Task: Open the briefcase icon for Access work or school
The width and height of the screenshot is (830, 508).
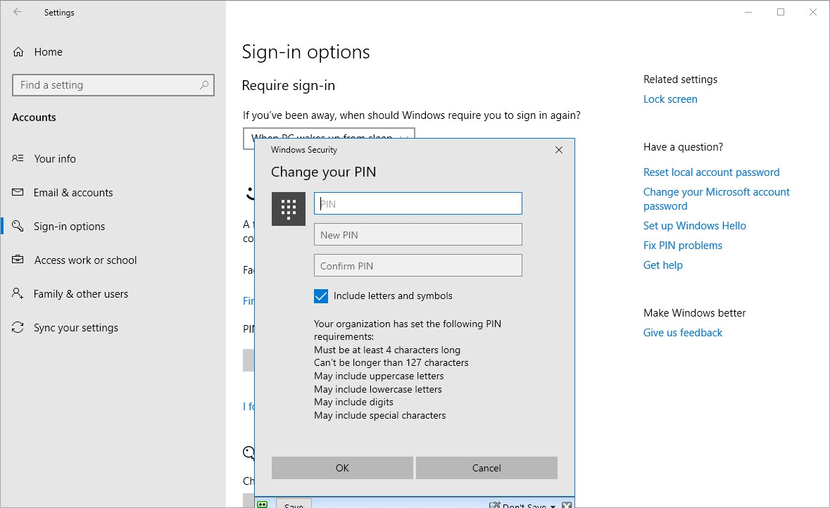Action: (x=18, y=260)
